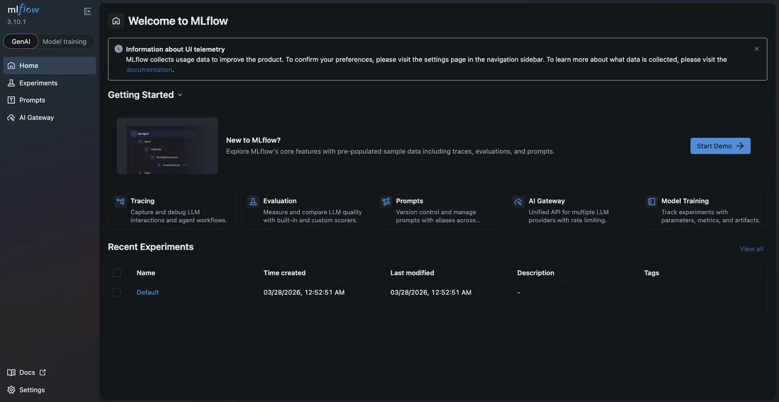Click the external link icon next to Docs
This screenshot has height=402, width=779.
[x=43, y=373]
